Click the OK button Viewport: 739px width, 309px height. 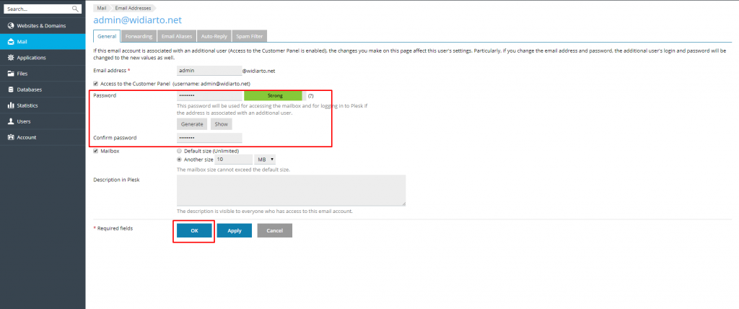(x=194, y=231)
